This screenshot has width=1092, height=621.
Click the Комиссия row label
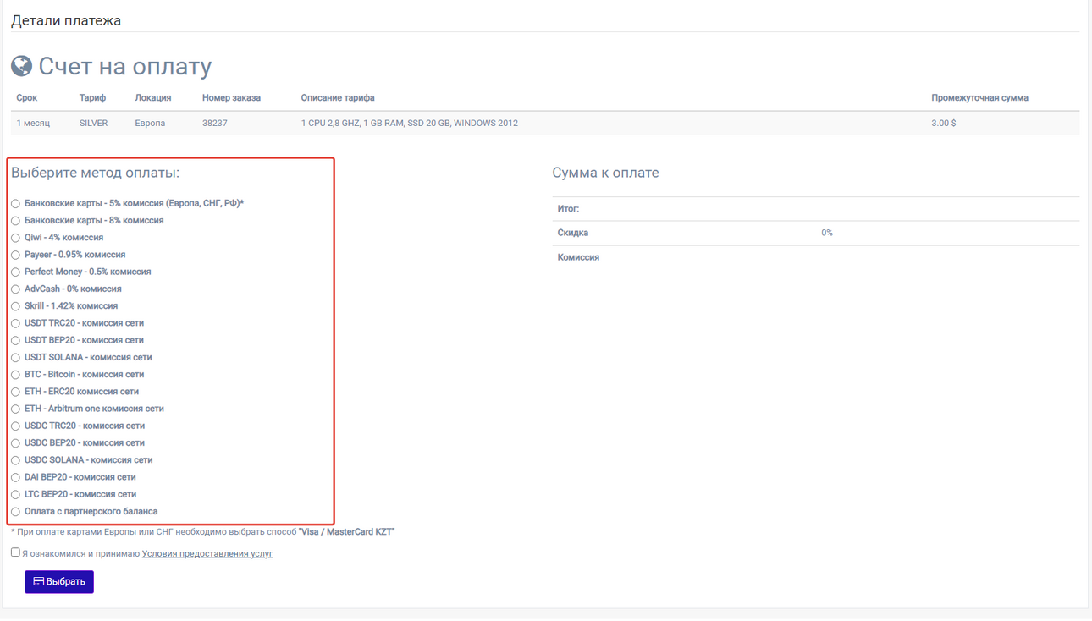[x=578, y=257]
